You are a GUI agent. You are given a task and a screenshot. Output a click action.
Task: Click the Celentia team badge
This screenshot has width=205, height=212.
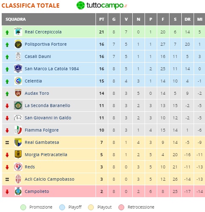18,81
